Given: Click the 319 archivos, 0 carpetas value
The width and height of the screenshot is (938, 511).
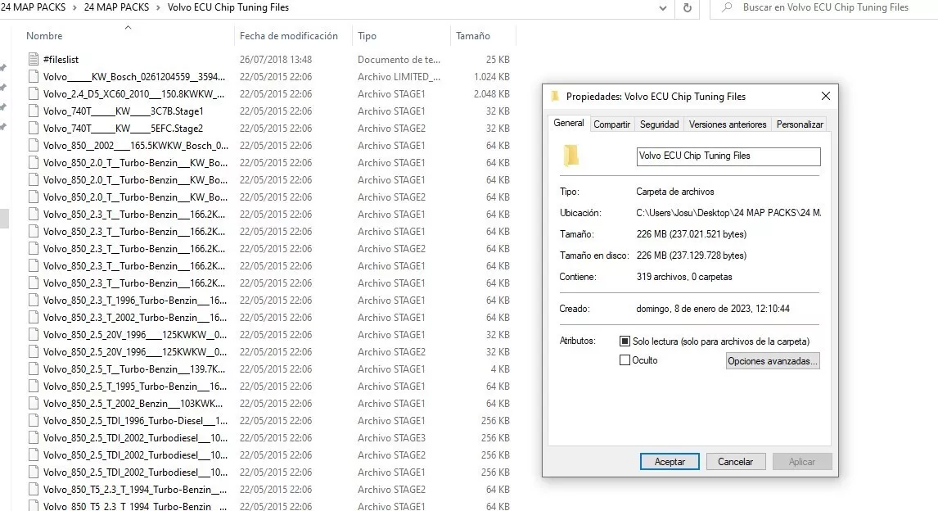Looking at the screenshot, I should point(684,277).
